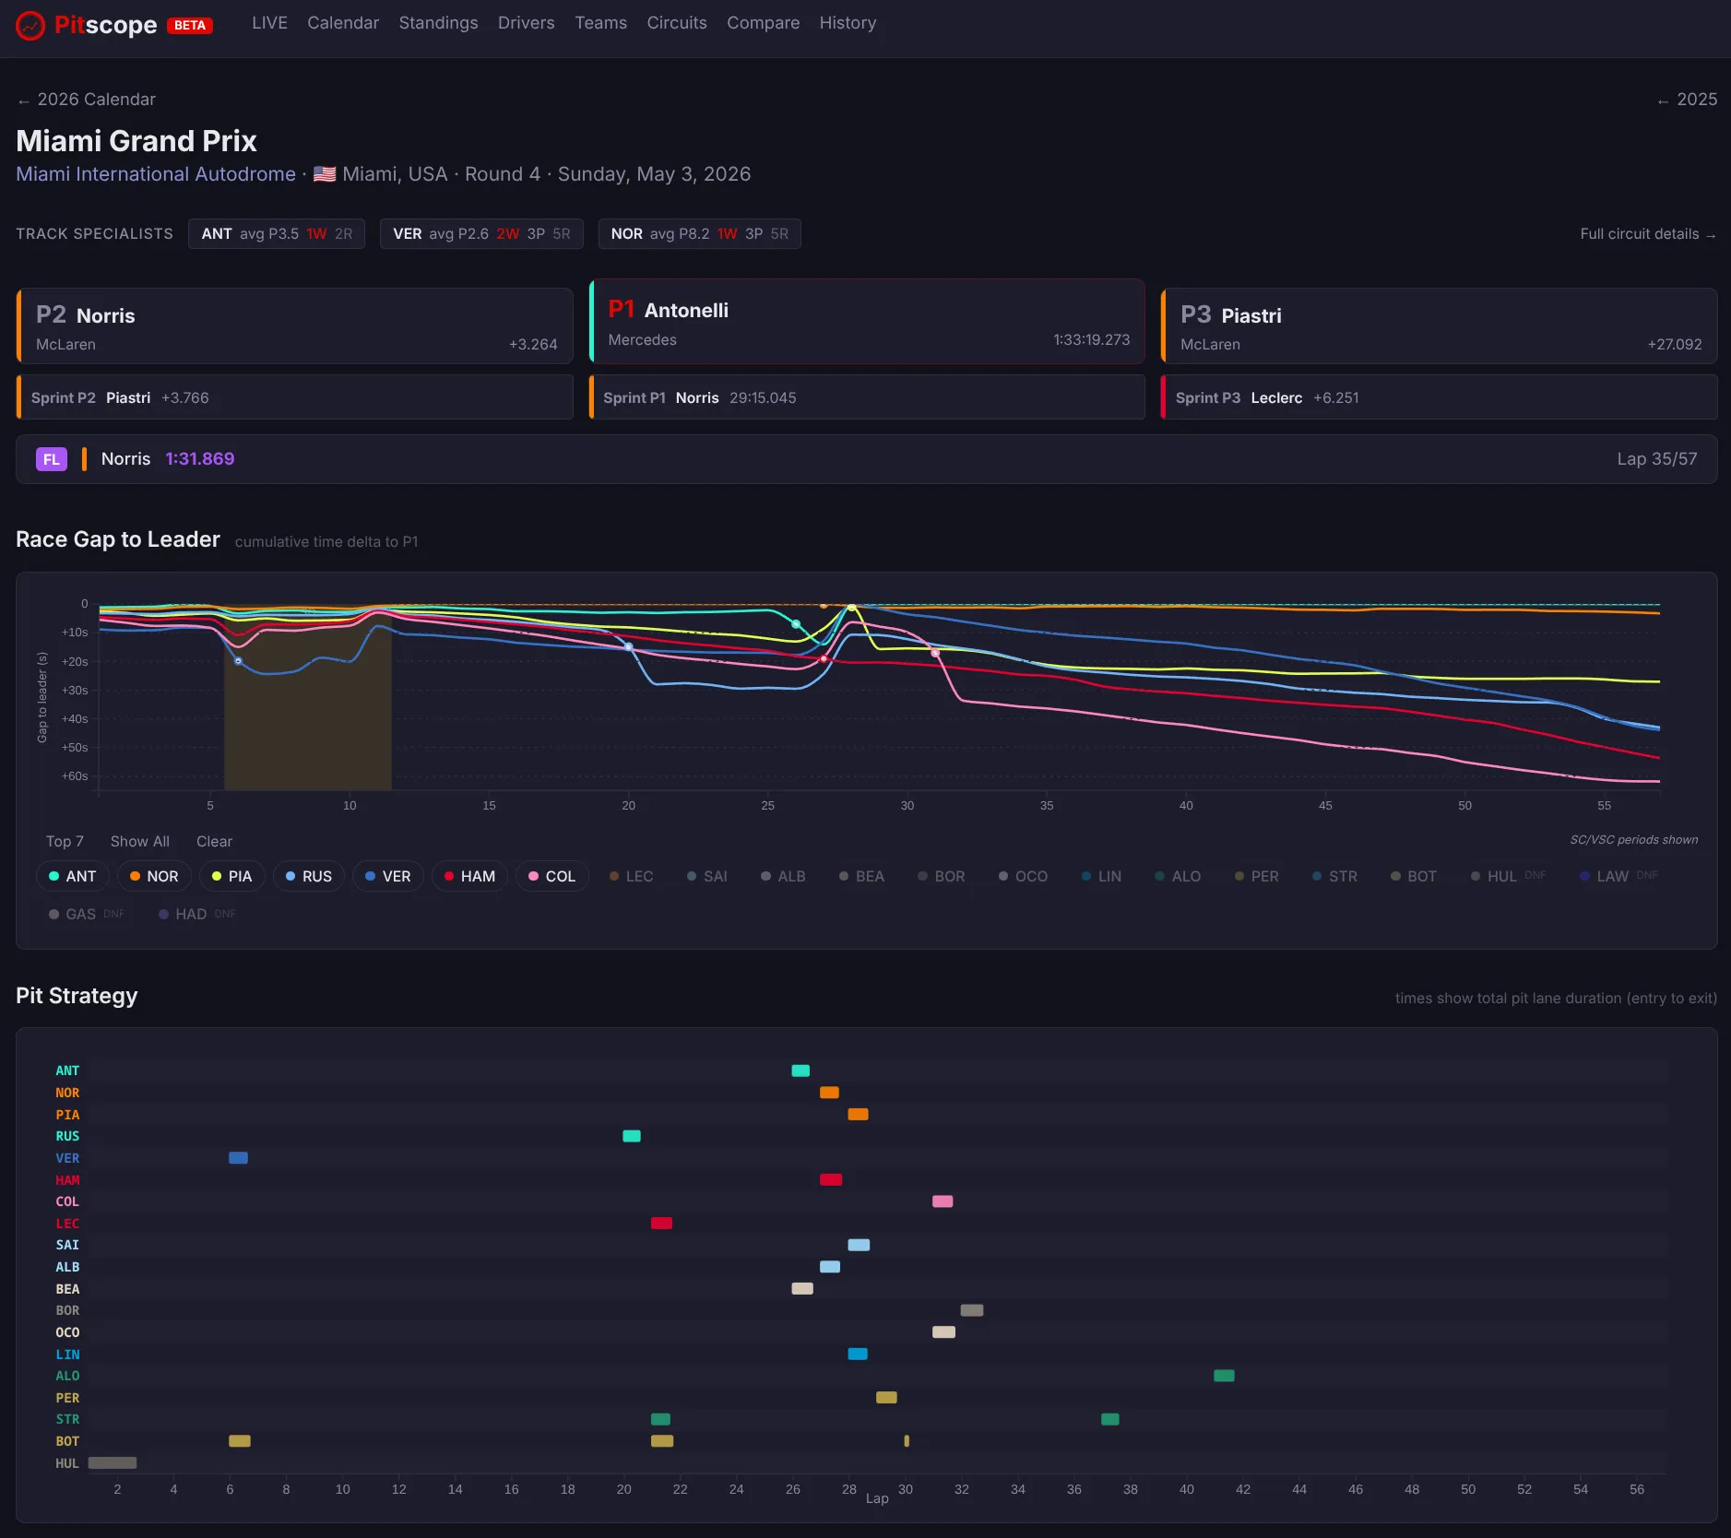This screenshot has height=1538, width=1731.
Task: Go back to 2026 Calendar
Action: click(x=86, y=100)
